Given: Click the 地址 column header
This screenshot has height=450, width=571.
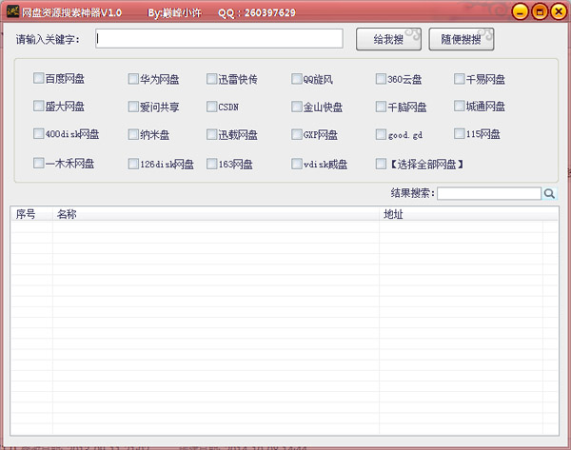Looking at the screenshot, I should tap(468, 214).
